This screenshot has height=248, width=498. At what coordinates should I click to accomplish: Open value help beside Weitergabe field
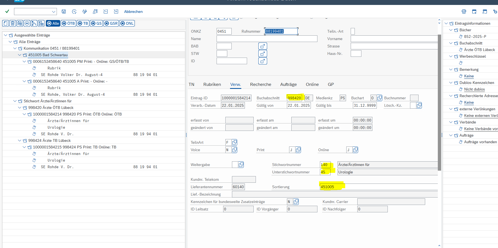pos(241,165)
